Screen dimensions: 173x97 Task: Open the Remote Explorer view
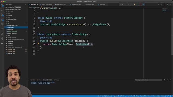[2, 24]
